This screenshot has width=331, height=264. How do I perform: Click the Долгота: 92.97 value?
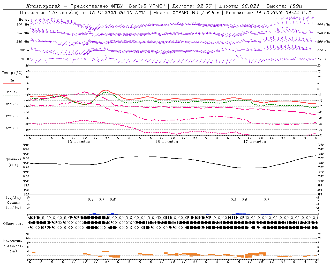point(192,6)
